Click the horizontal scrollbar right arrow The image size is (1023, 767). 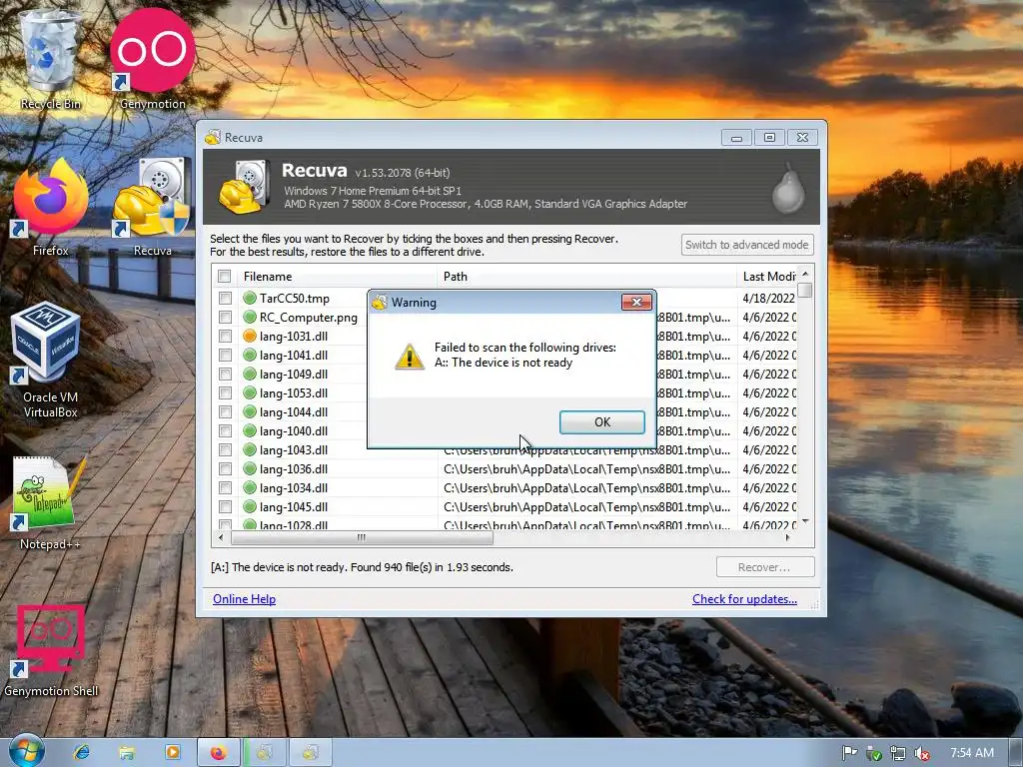pyautogui.click(x=787, y=537)
